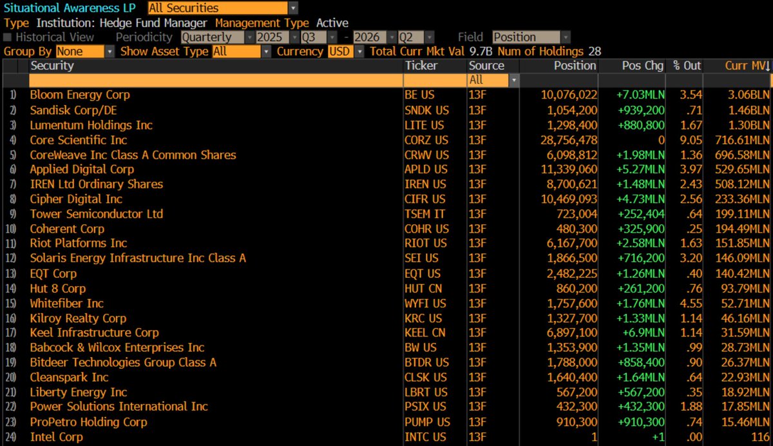This screenshot has height=446, width=773.
Task: Select Kilroy Realty Corp security
Action: point(78,318)
